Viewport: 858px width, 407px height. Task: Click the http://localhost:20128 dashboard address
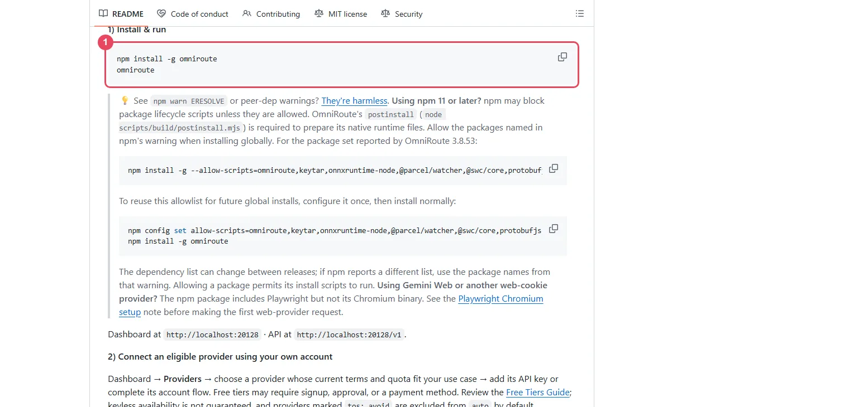[x=213, y=335]
